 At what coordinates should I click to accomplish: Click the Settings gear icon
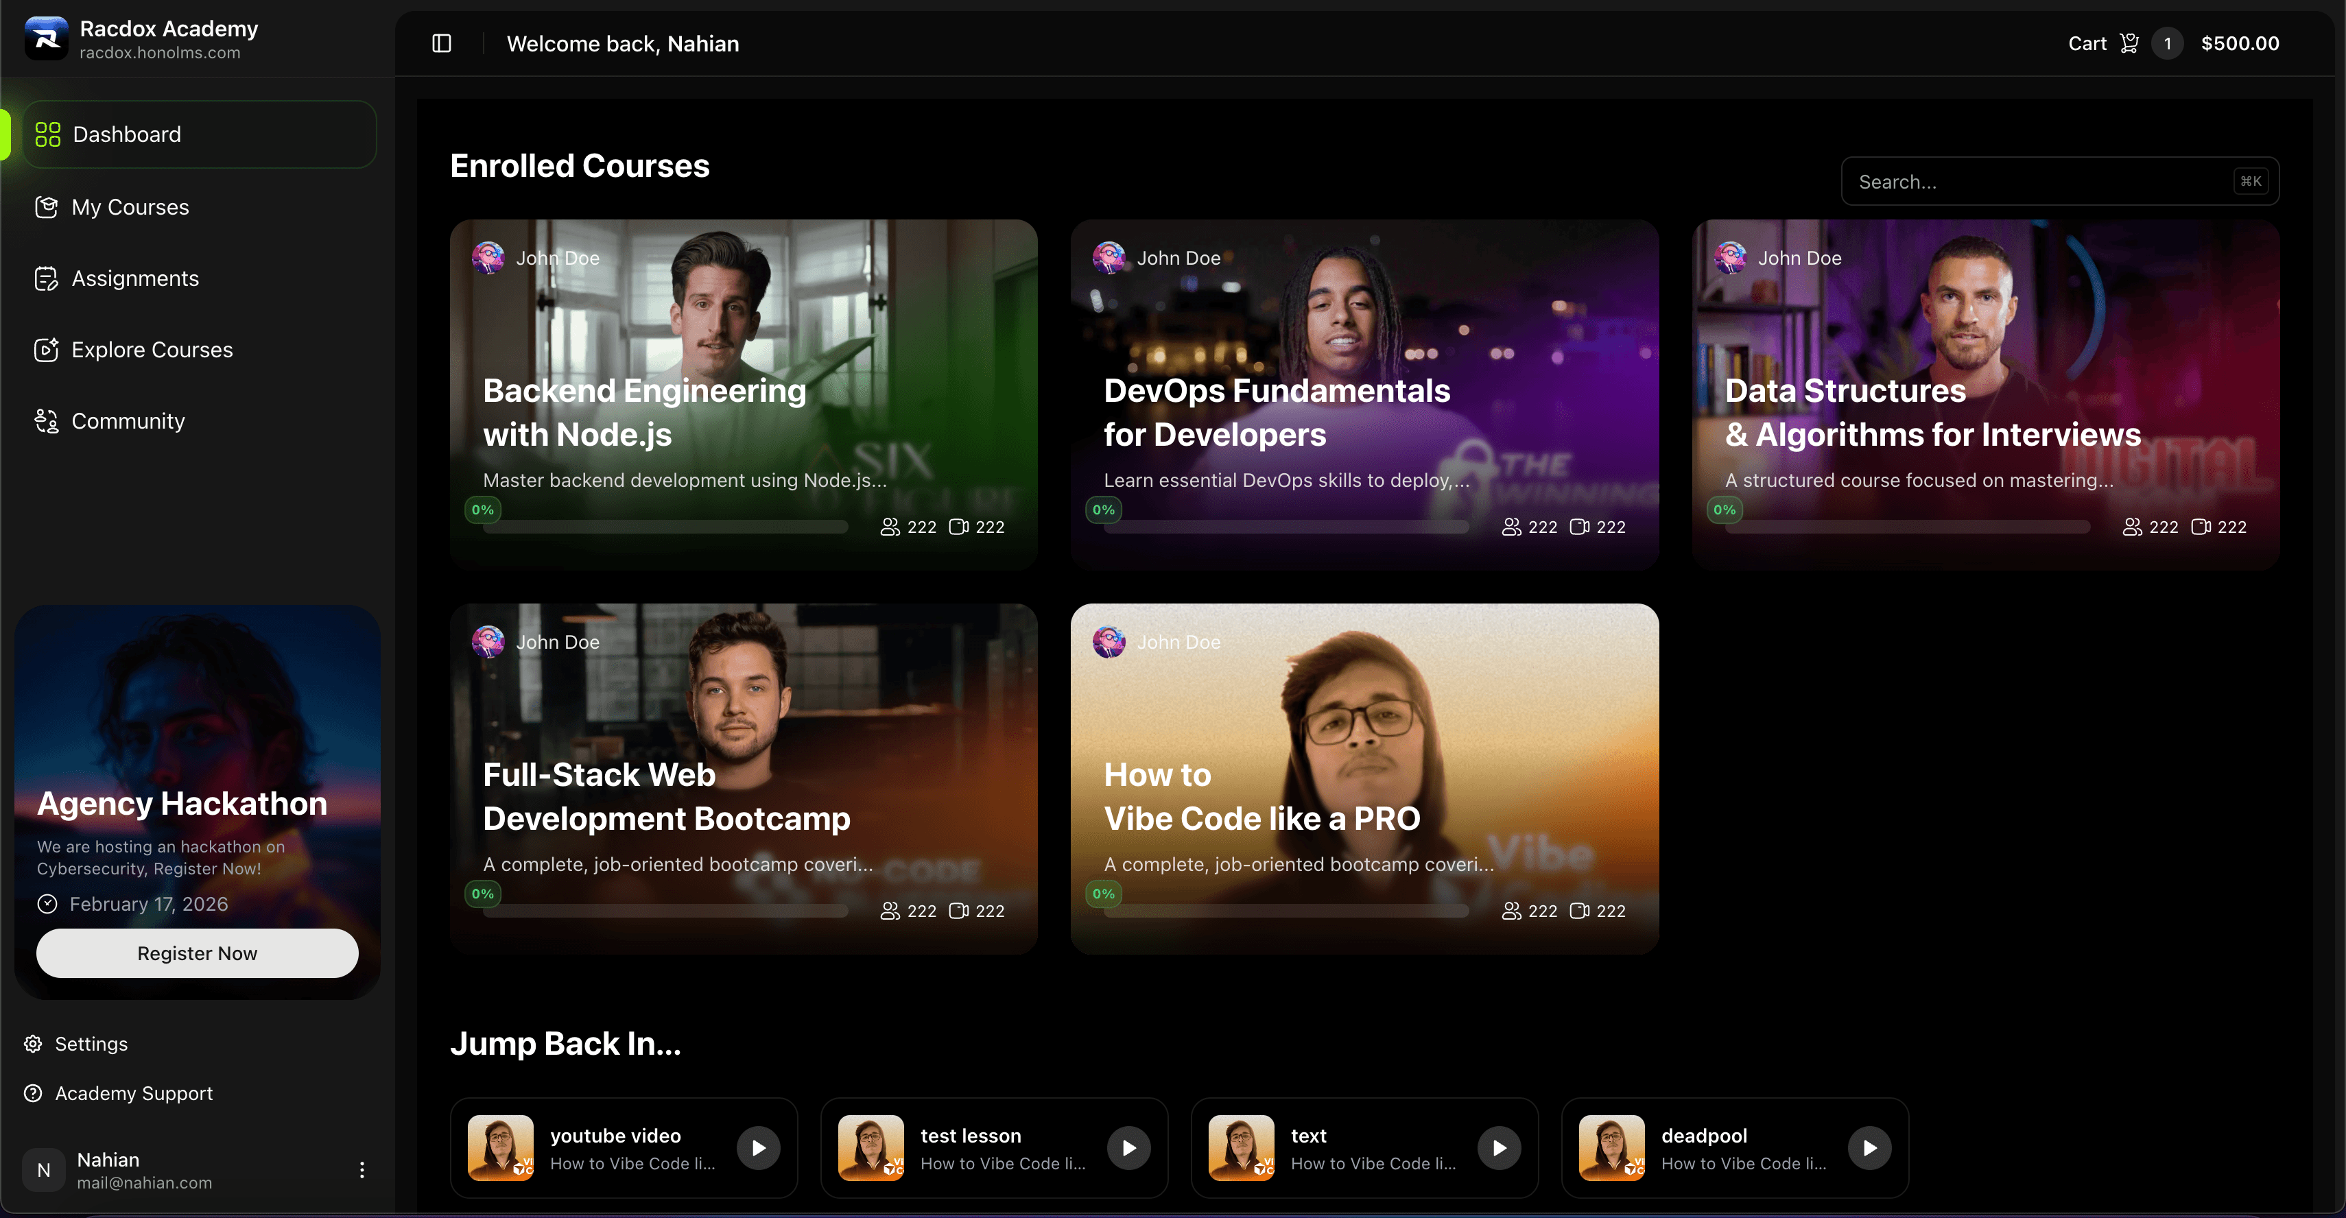click(33, 1043)
